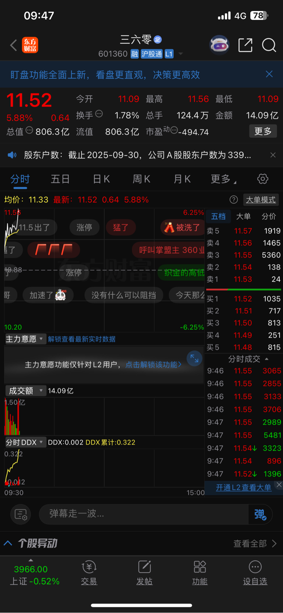The width and height of the screenshot is (283, 613).
Task: Close the 盯盘功能 banner
Action: 269,74
